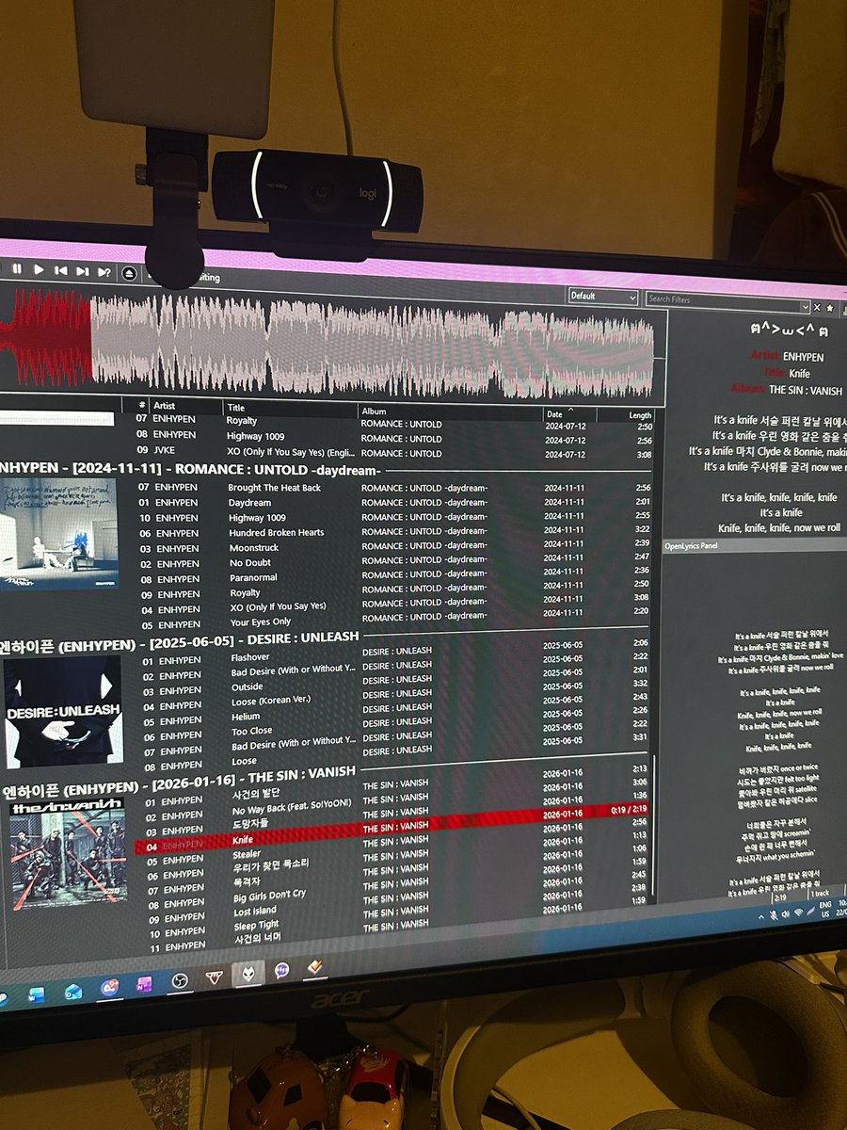Skip to the next track
Image resolution: width=847 pixels, height=1130 pixels.
click(x=82, y=271)
